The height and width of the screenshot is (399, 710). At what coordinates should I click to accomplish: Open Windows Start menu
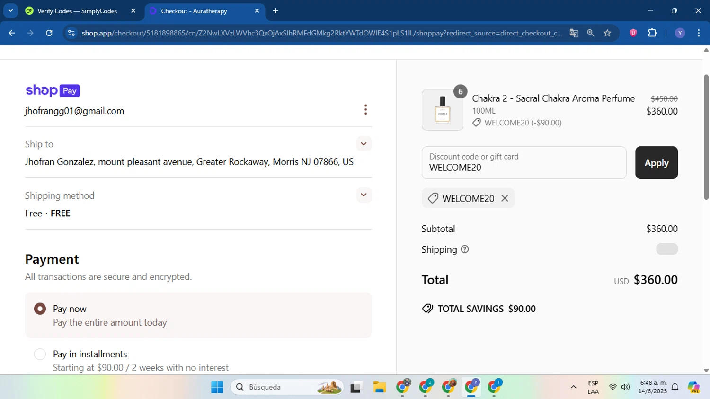217,387
